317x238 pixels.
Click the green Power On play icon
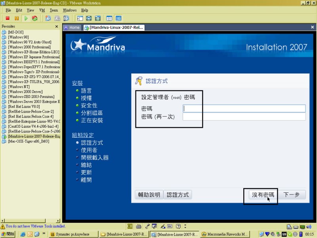[x=26, y=18]
